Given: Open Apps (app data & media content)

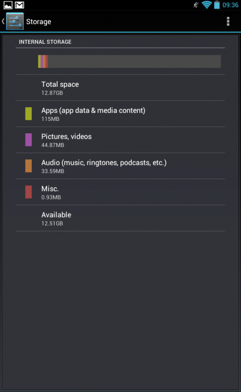Looking at the screenshot, I should click(120, 114).
